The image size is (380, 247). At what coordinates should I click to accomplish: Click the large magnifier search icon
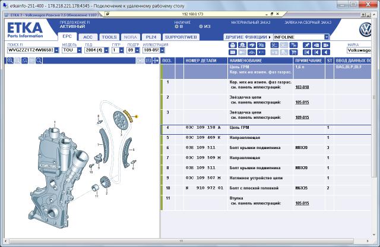39,61
